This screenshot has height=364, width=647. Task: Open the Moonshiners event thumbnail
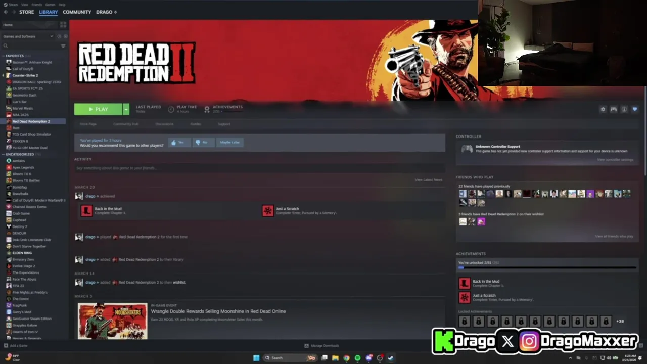tap(113, 321)
